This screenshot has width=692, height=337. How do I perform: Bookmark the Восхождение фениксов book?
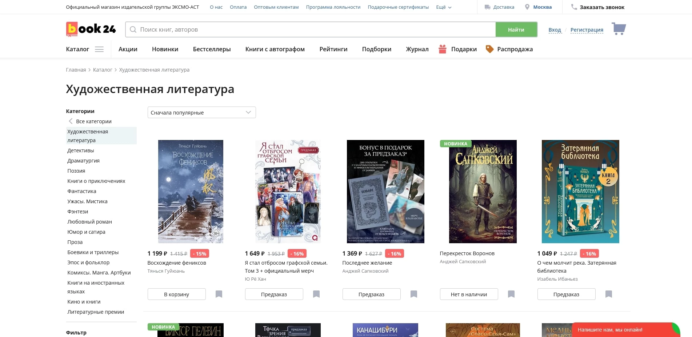click(x=219, y=294)
